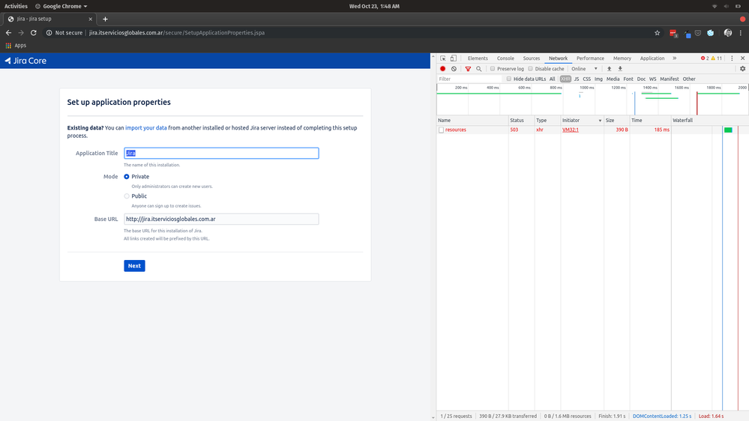Switch to the Elements tab
749x421 pixels.
tap(478, 58)
